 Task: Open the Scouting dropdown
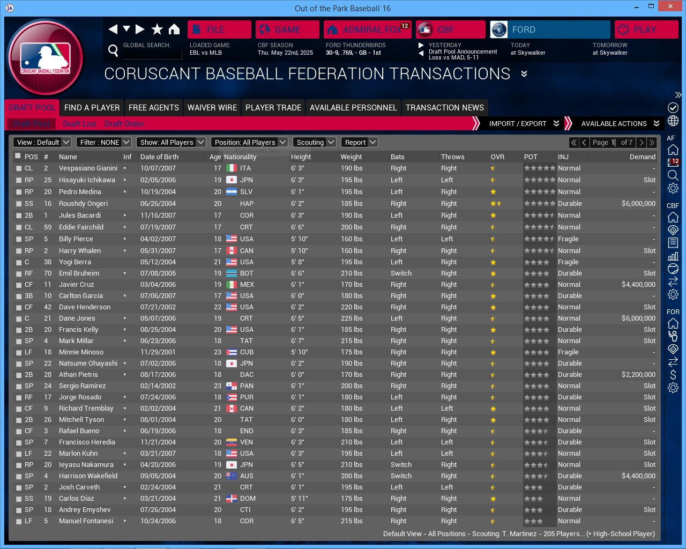[315, 143]
